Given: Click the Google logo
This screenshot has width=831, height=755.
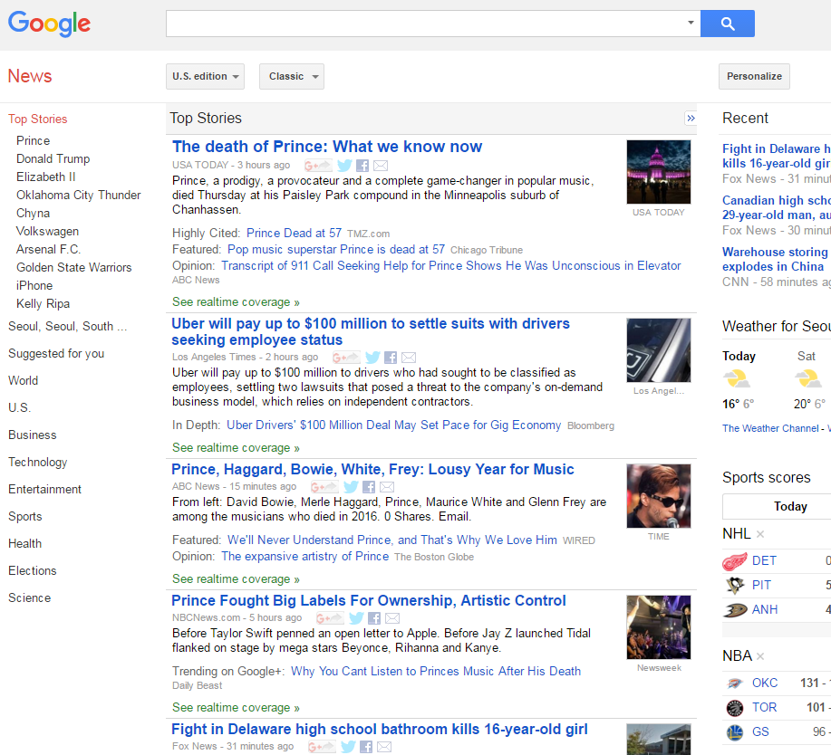Looking at the screenshot, I should click(49, 24).
